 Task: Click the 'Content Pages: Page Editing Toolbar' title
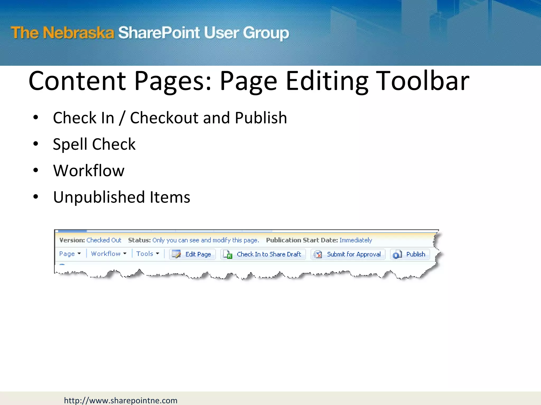[x=249, y=81]
